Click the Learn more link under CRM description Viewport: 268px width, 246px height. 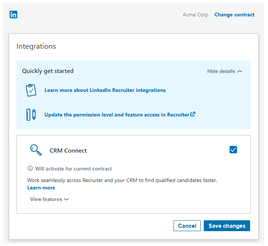(41, 188)
